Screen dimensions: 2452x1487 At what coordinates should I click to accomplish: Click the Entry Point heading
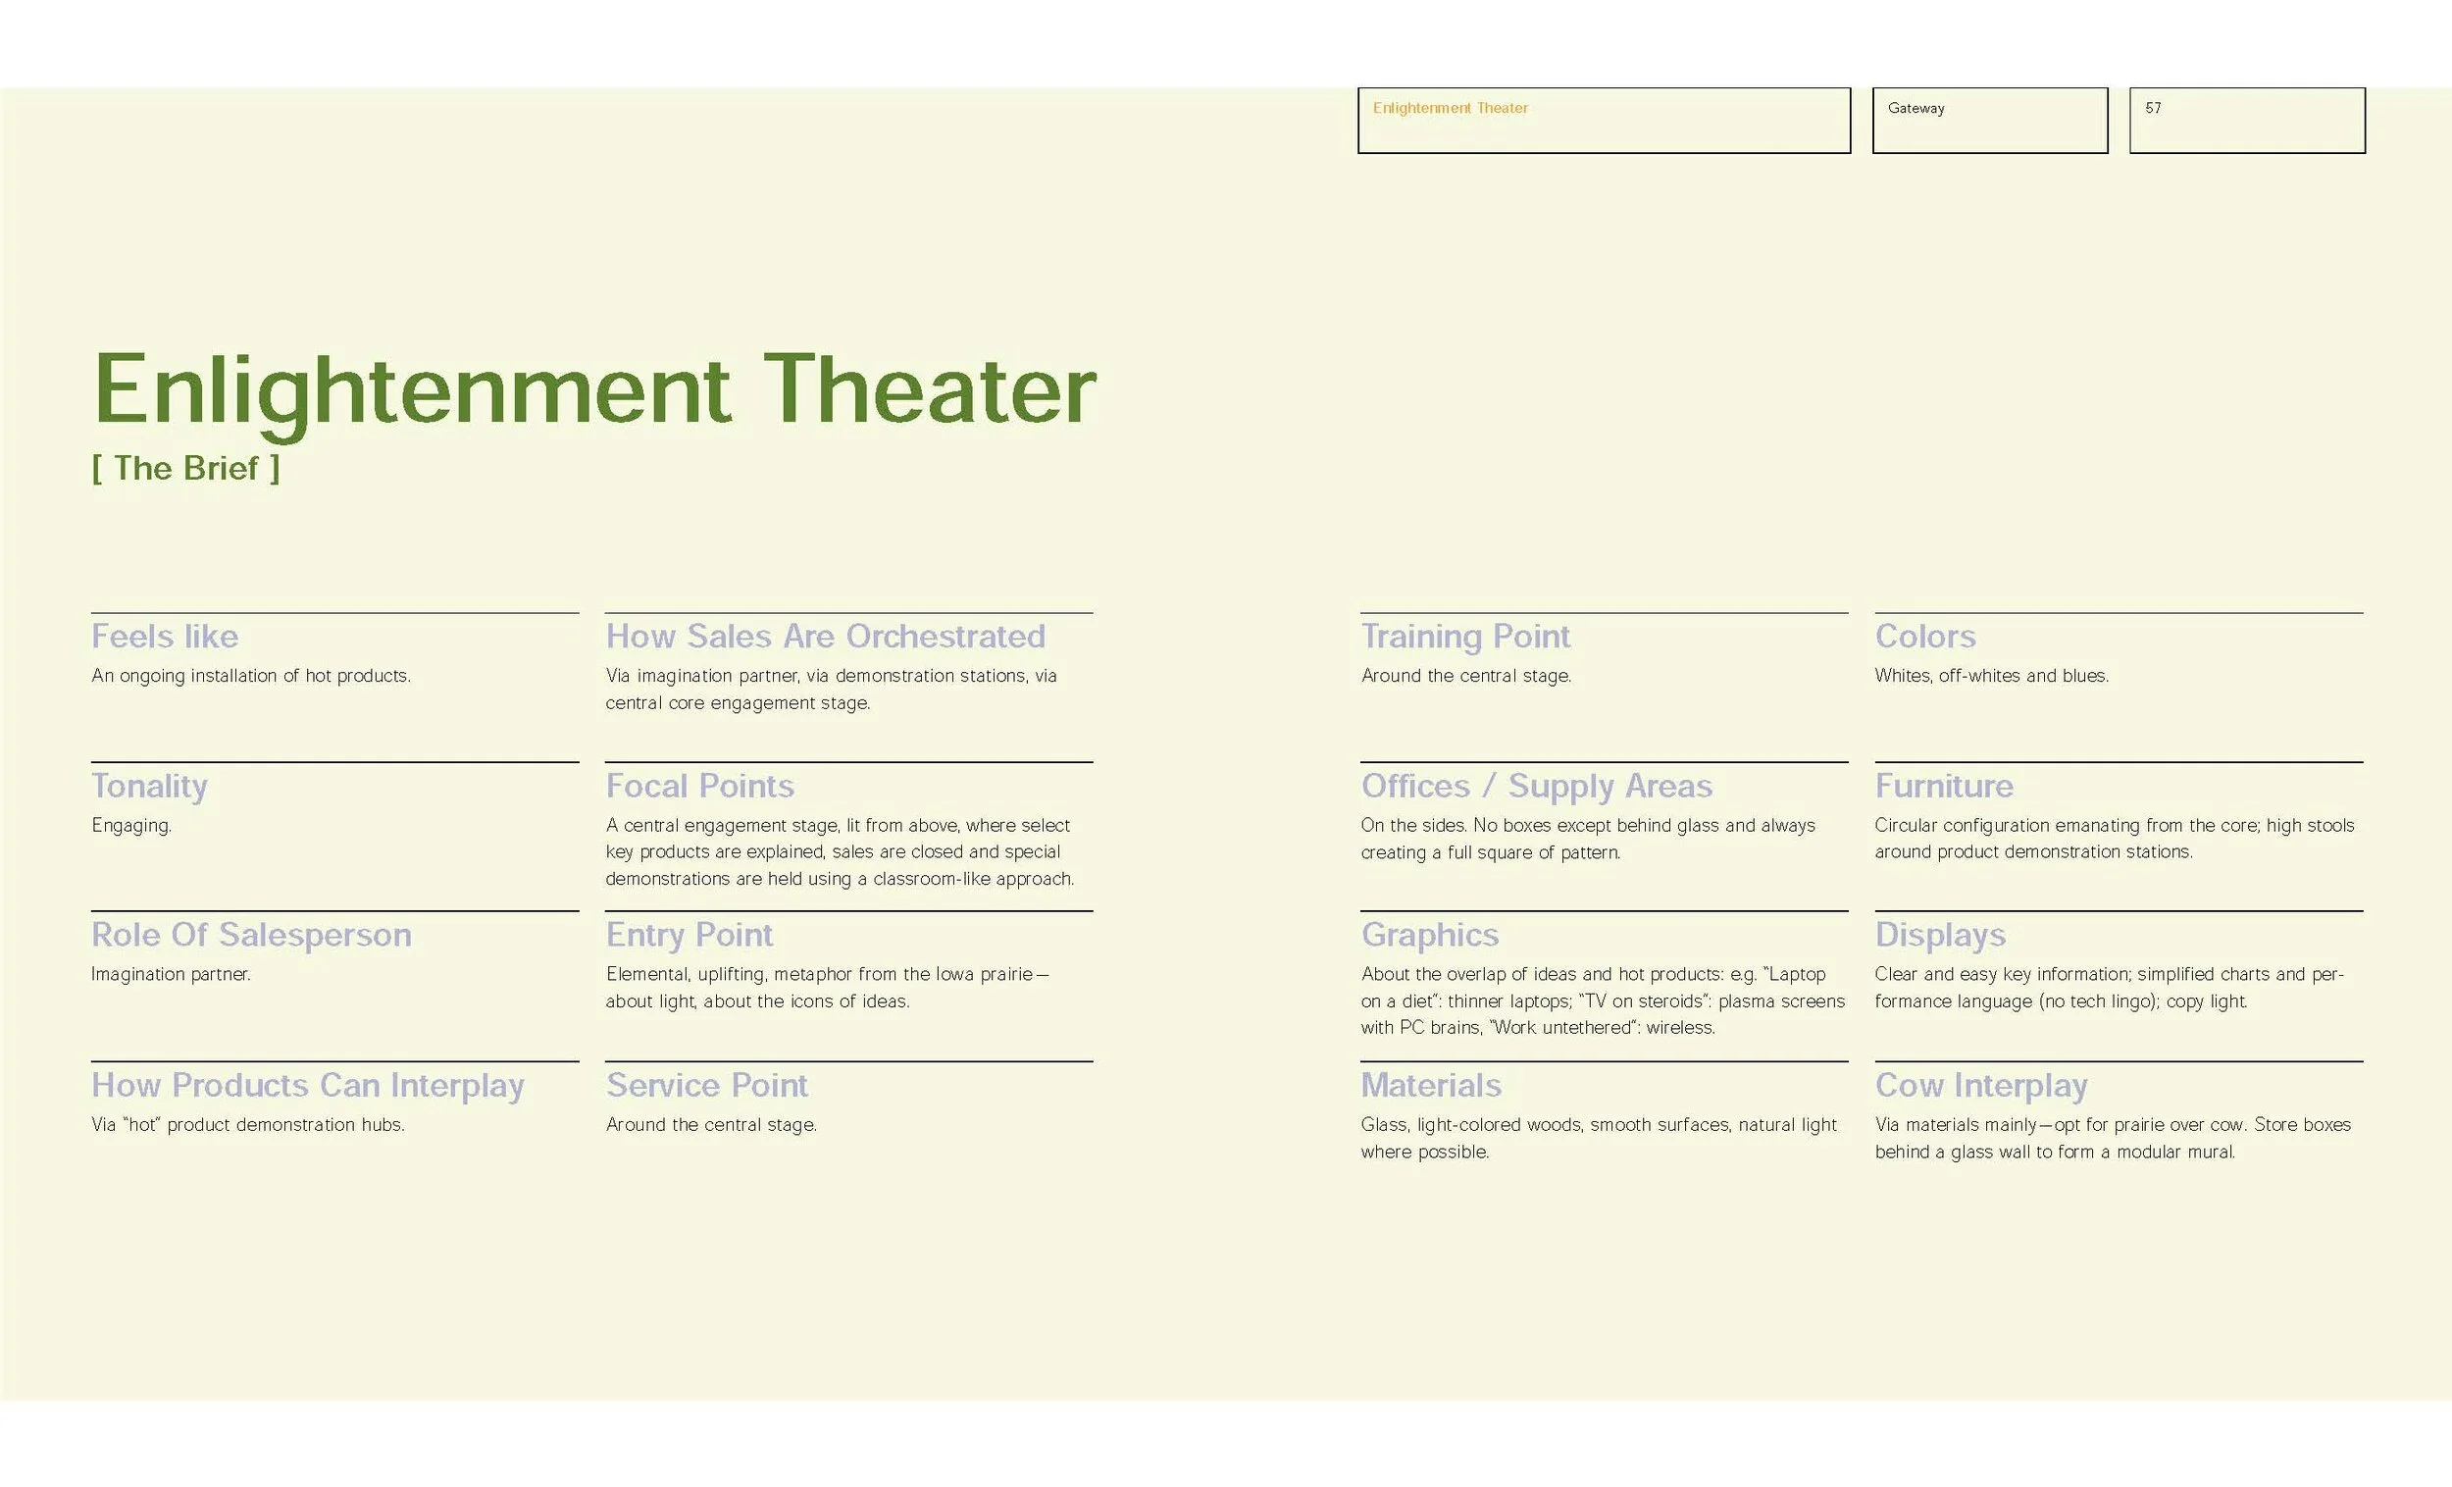(689, 935)
